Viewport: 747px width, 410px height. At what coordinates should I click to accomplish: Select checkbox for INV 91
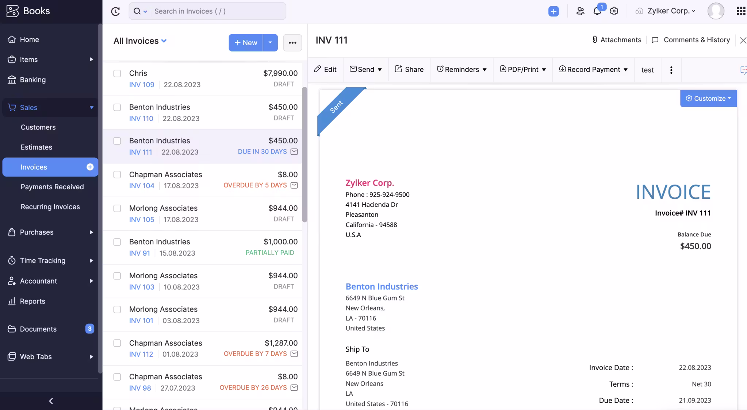[x=117, y=242]
